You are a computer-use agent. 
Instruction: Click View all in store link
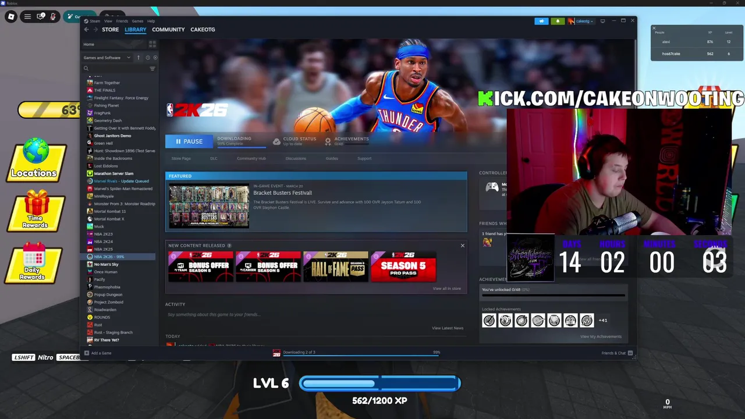click(x=447, y=289)
